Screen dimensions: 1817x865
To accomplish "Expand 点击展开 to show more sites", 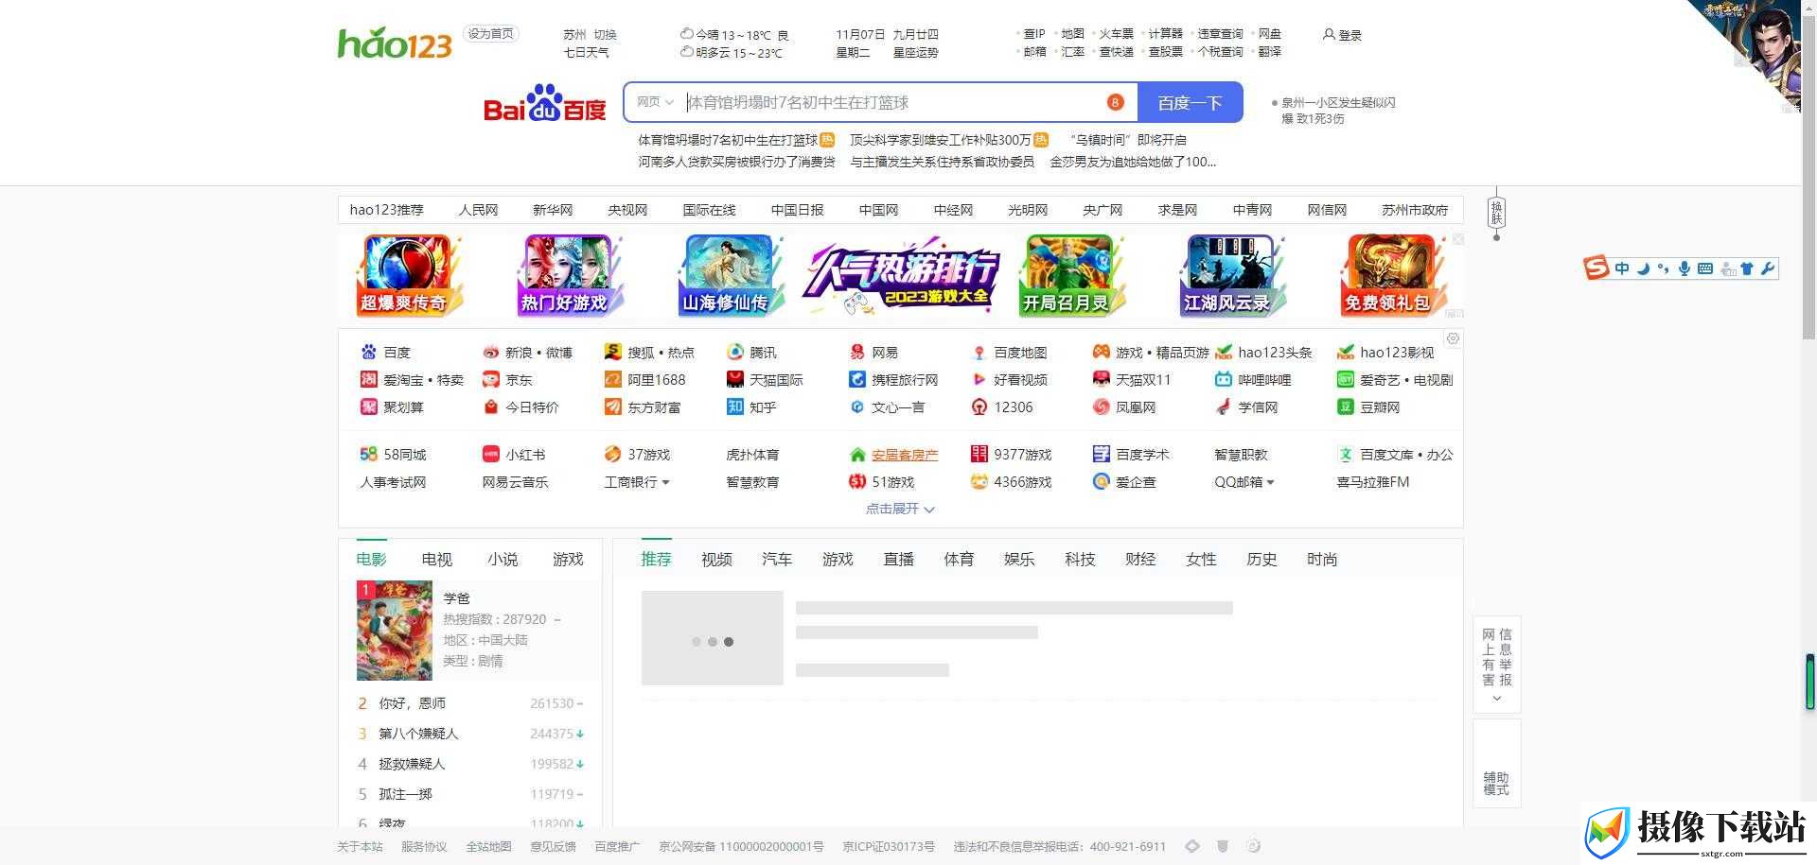I will (900, 509).
